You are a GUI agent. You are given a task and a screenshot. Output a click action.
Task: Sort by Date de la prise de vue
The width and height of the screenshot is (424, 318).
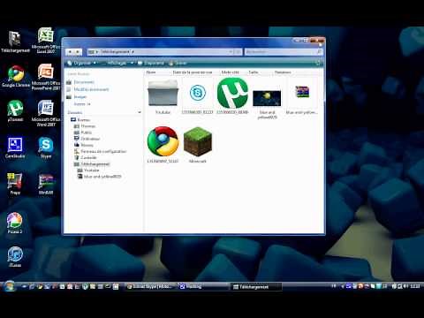point(193,72)
